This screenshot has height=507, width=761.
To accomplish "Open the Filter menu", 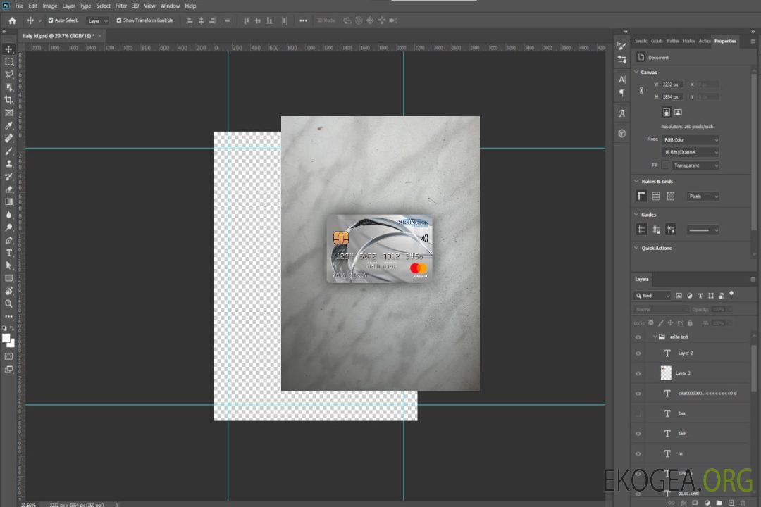I will [121, 6].
